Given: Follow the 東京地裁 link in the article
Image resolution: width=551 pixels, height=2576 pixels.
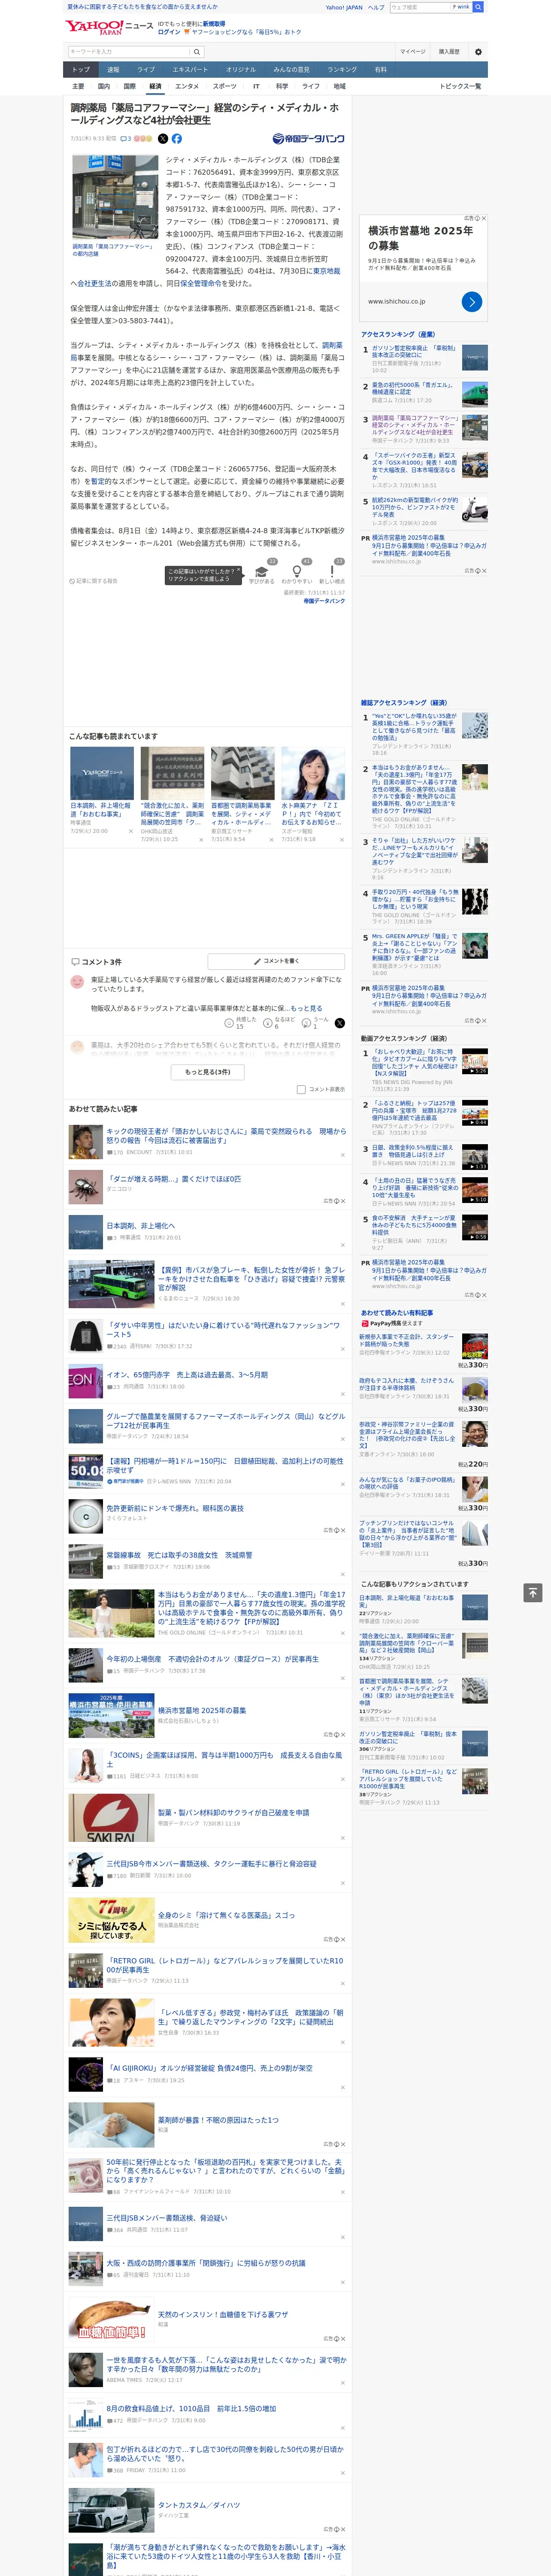Looking at the screenshot, I should tap(326, 271).
